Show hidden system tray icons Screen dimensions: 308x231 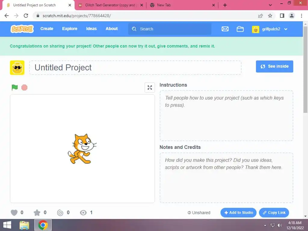click(x=265, y=225)
